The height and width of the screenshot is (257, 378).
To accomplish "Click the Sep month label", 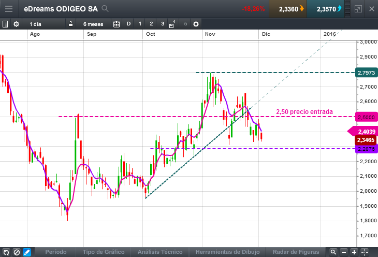I will (x=91, y=34).
